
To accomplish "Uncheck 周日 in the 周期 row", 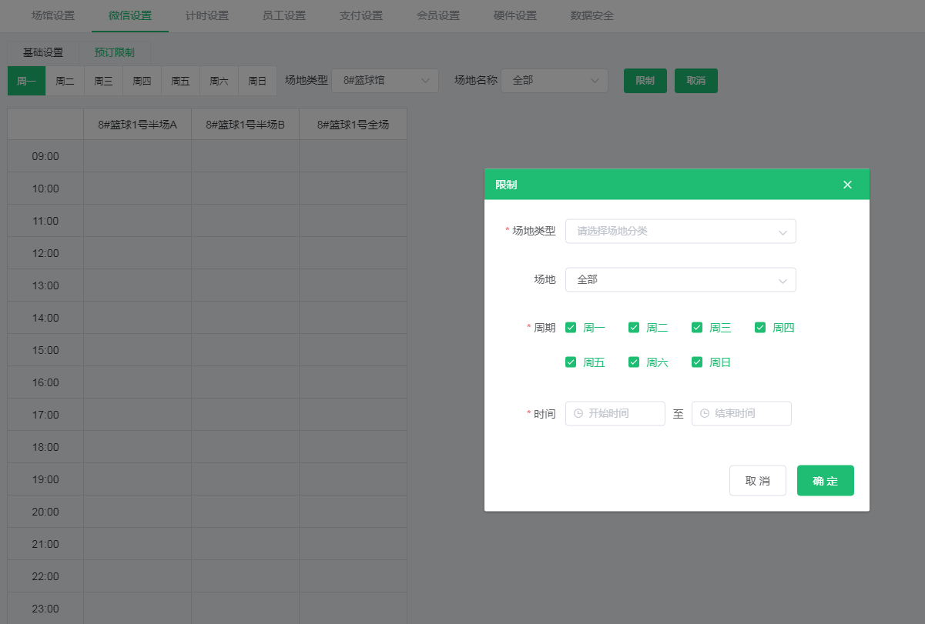I will tap(697, 362).
